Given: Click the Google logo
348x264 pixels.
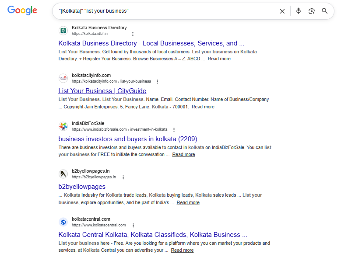Looking at the screenshot, I should point(22,11).
